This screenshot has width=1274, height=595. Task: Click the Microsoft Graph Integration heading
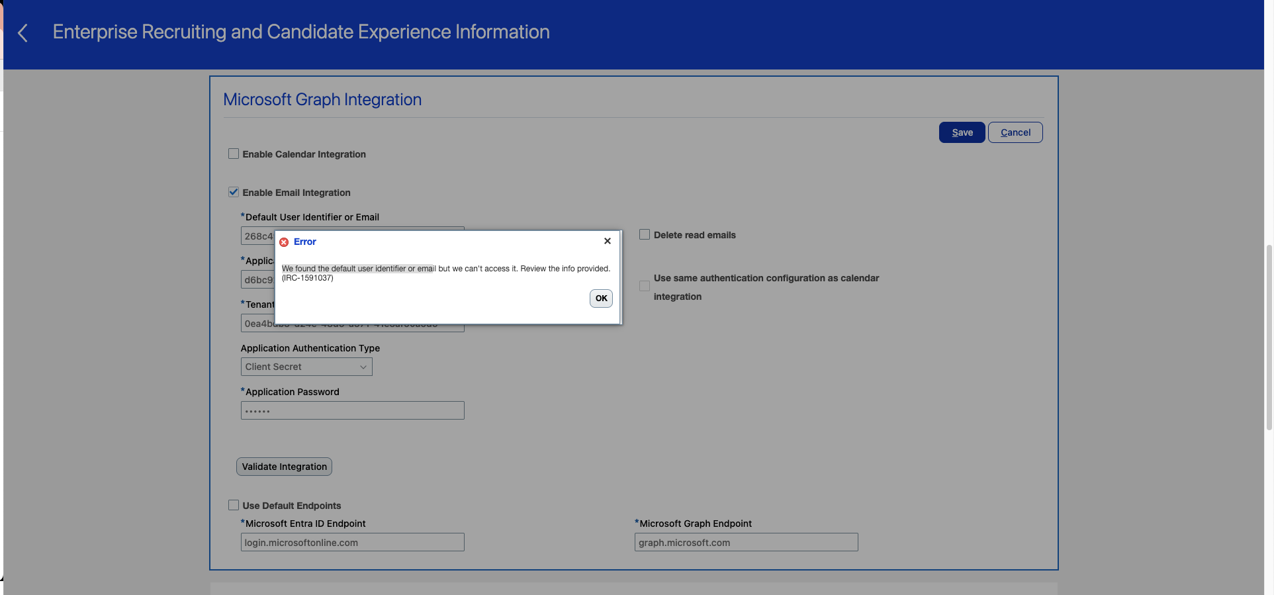(322, 99)
